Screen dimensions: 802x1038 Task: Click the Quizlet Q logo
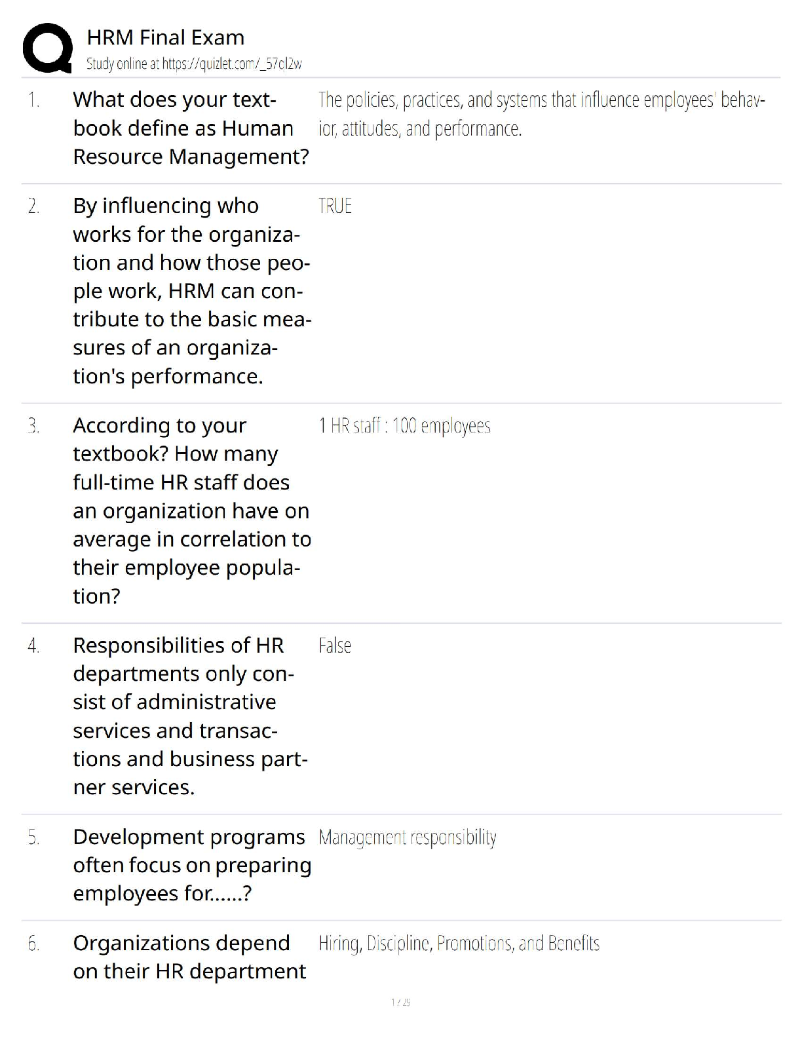pyautogui.click(x=47, y=48)
